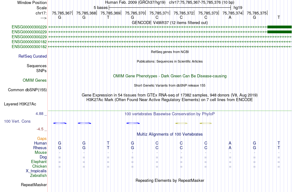Click the ENSG00000300229 label of the exon-less transcript

pyautogui.click(x=29, y=37)
